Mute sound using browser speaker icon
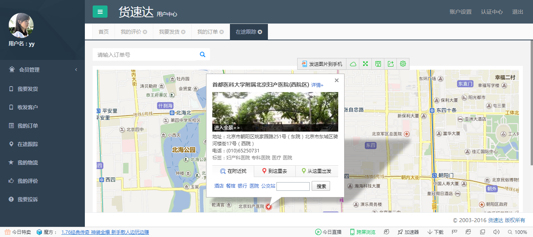The height and width of the screenshot is (237, 533). [496, 232]
